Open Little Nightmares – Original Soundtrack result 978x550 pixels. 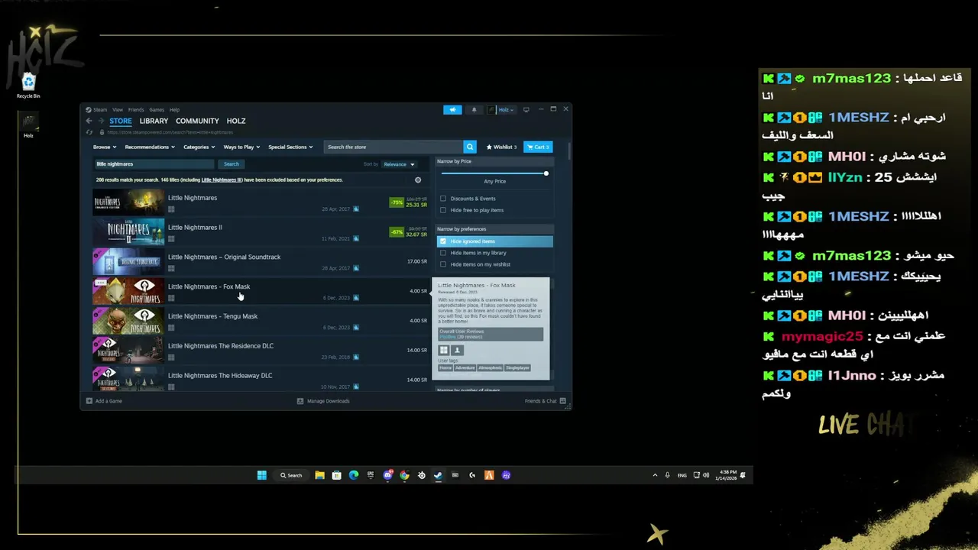pos(260,262)
